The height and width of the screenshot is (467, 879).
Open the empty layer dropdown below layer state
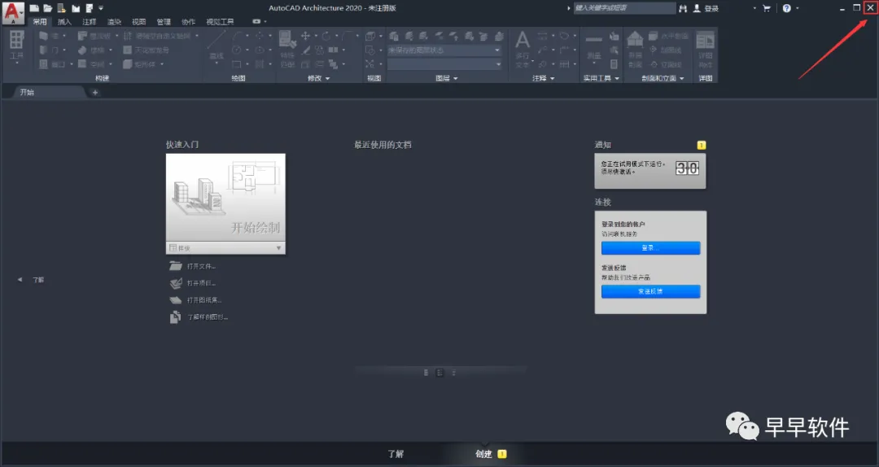coord(444,64)
